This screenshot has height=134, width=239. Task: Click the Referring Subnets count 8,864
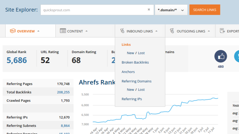coord(65,126)
